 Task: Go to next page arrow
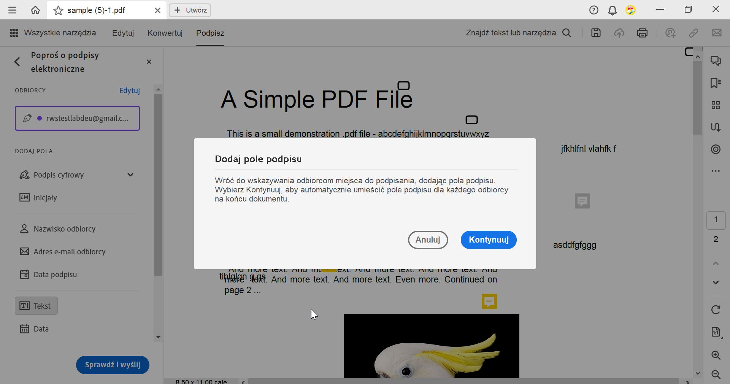[716, 282]
